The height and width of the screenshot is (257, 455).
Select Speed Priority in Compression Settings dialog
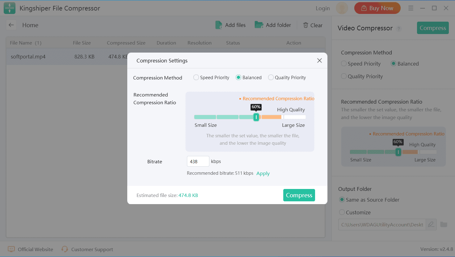[x=196, y=78]
